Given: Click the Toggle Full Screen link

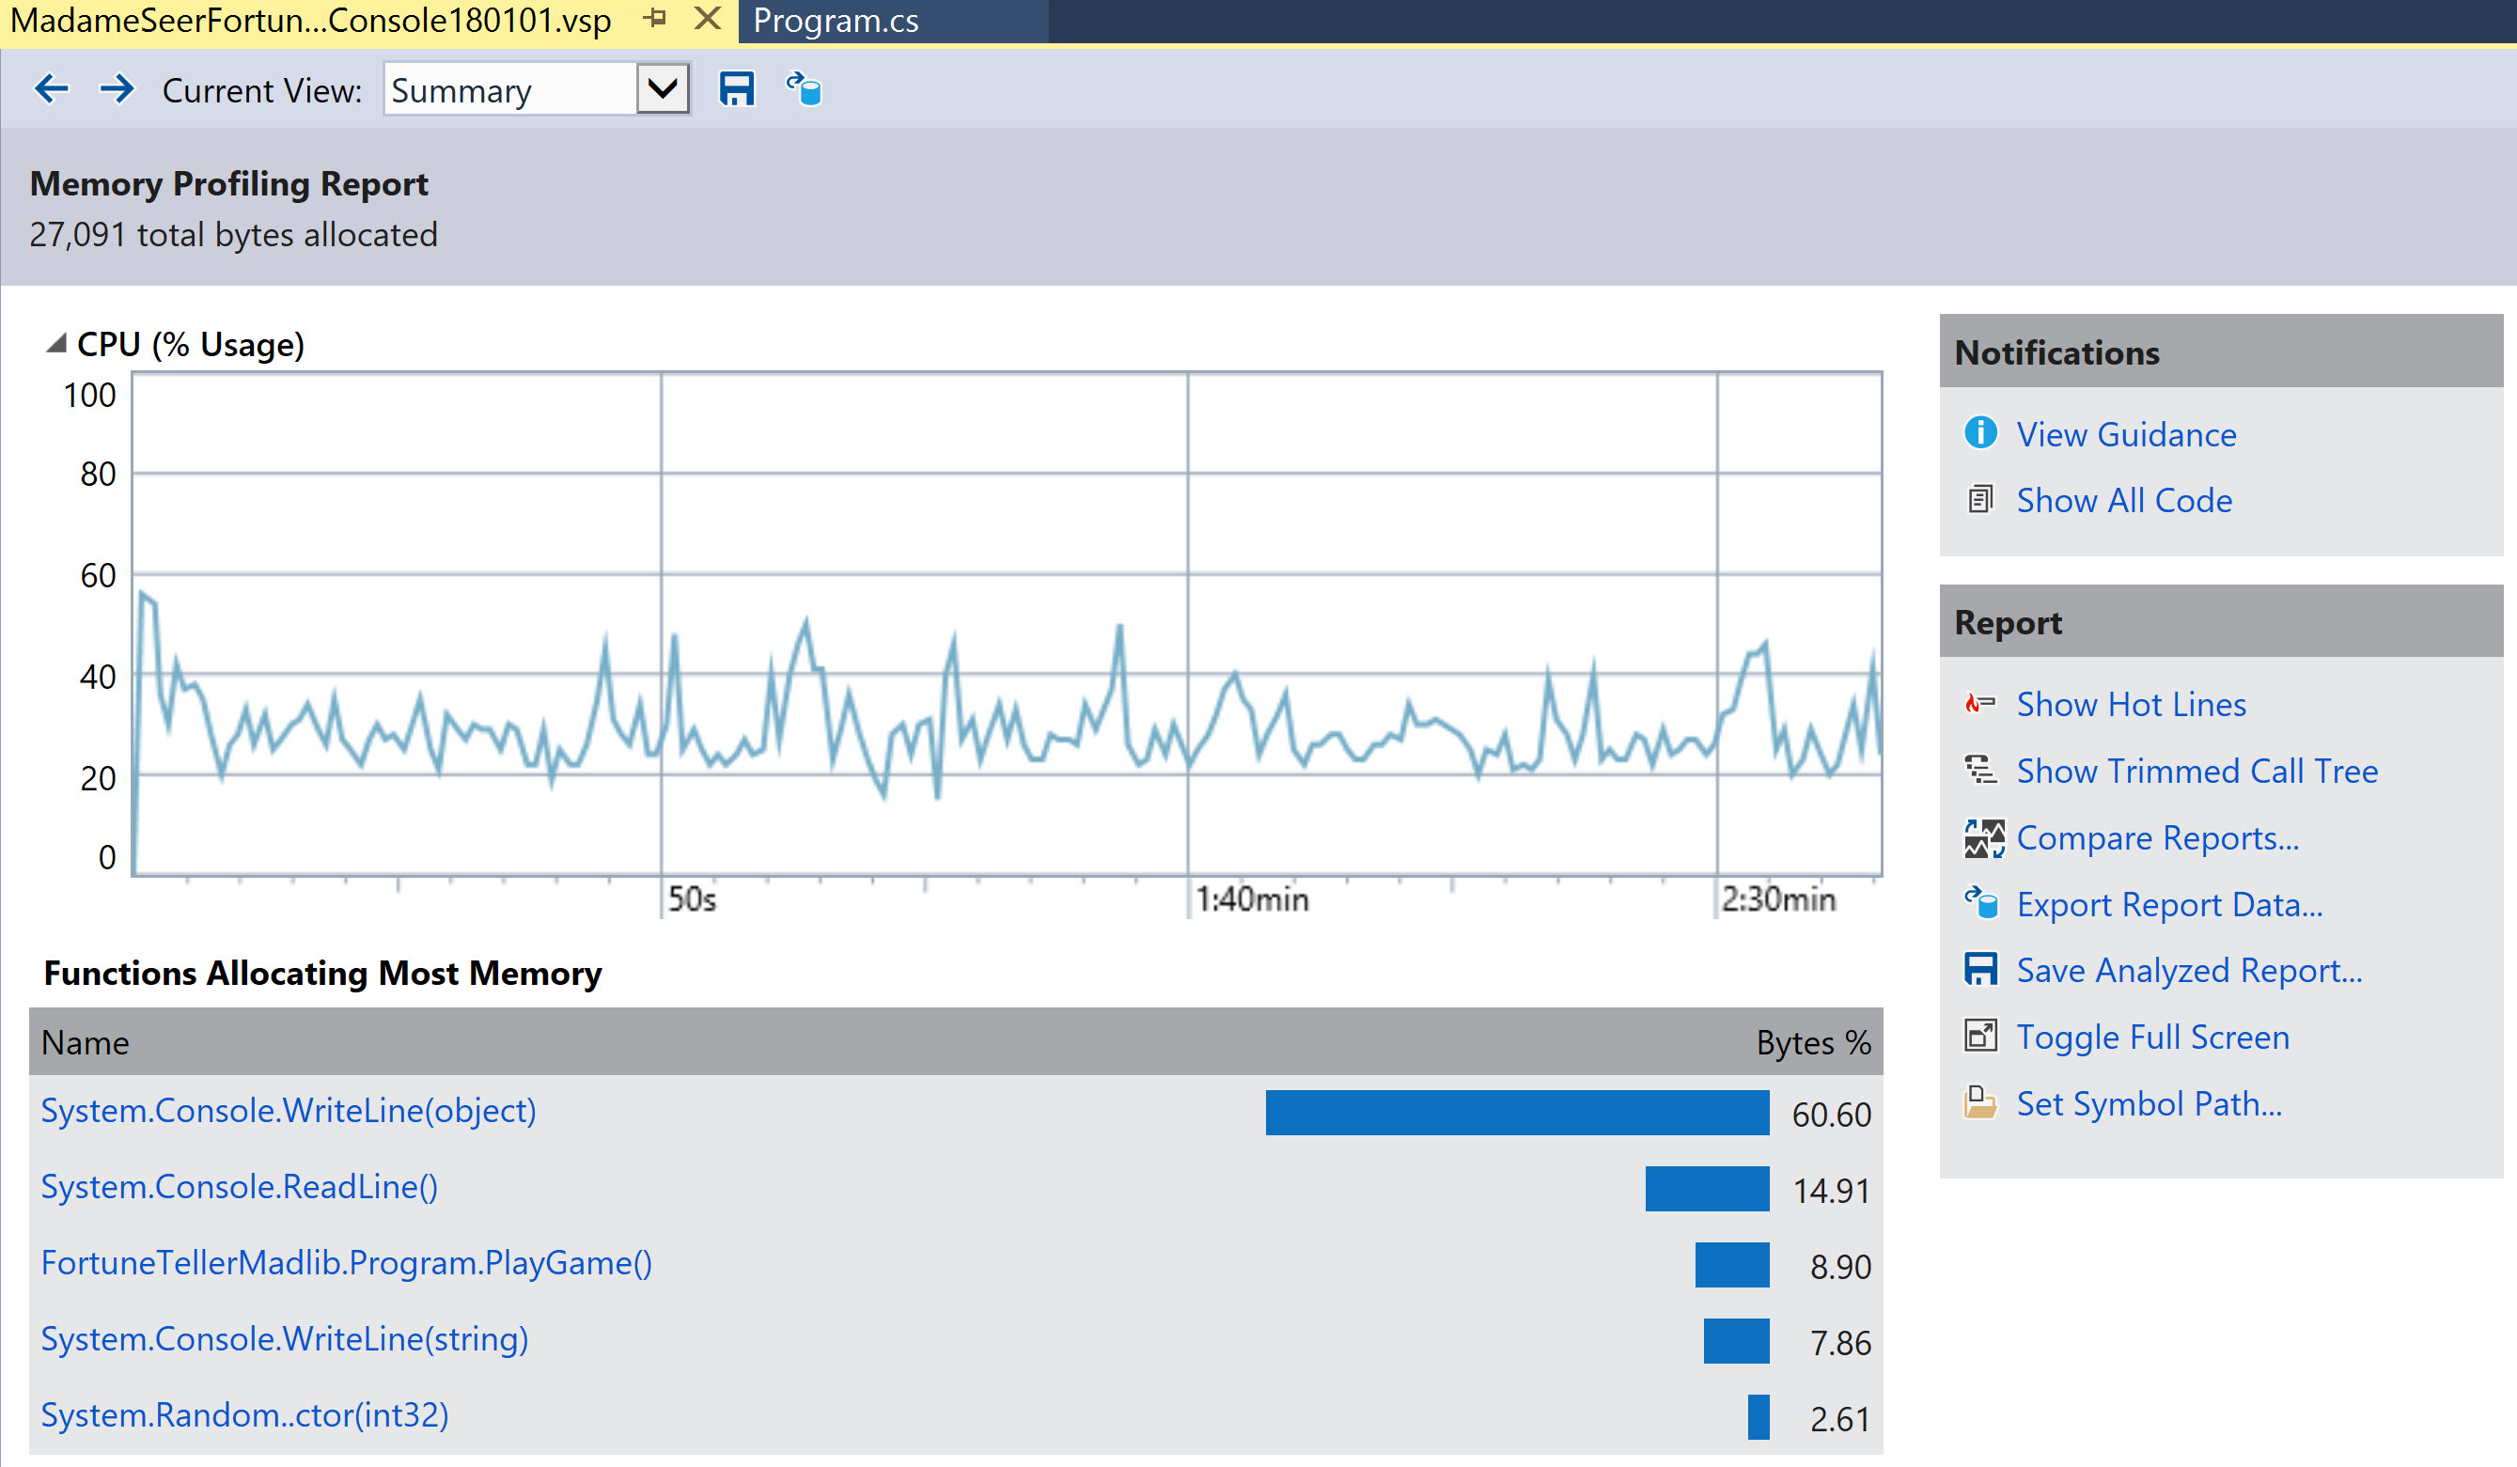Looking at the screenshot, I should click(2153, 1038).
